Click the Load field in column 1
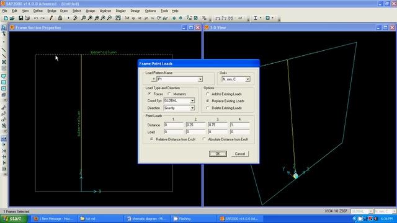 (x=174, y=132)
